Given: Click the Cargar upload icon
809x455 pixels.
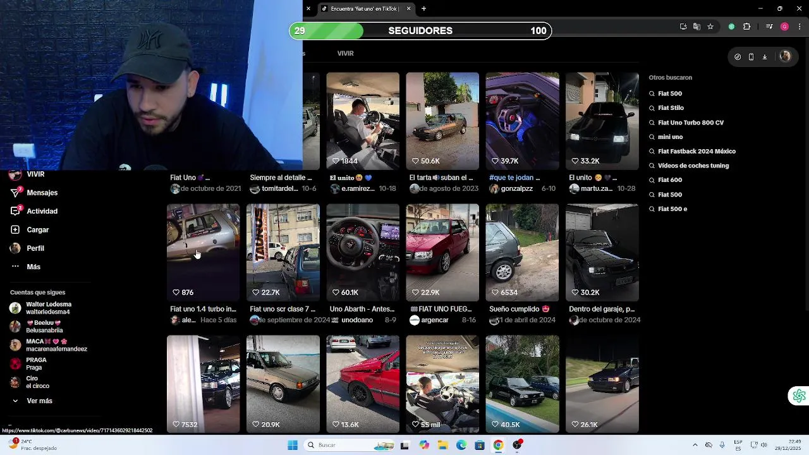Looking at the screenshot, I should (15, 229).
